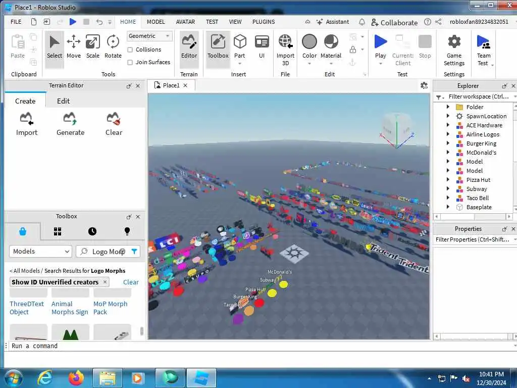Screen dimensions: 517x388
Task: Expand Airline Logos model tree
Action: [448, 134]
